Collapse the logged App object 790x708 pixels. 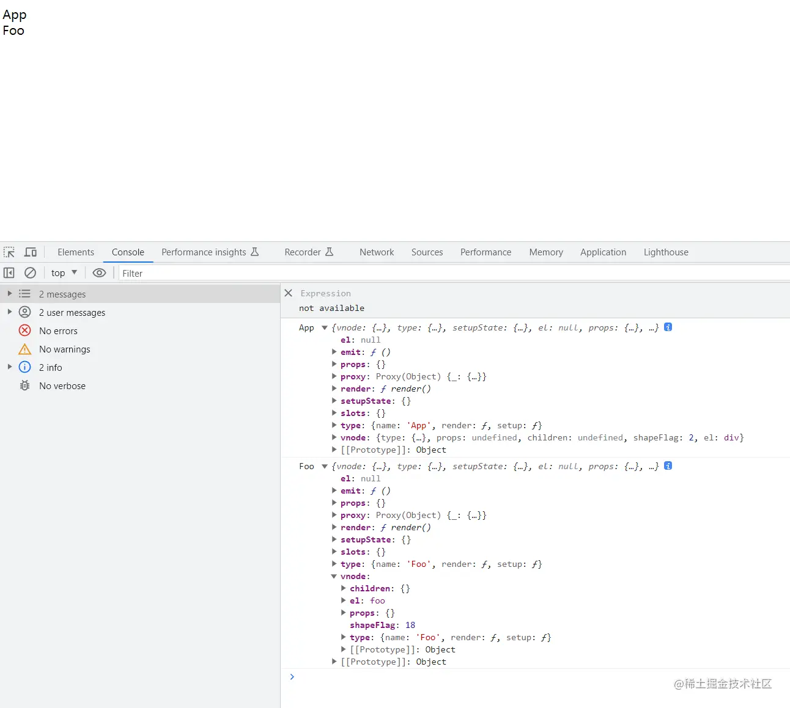point(325,328)
